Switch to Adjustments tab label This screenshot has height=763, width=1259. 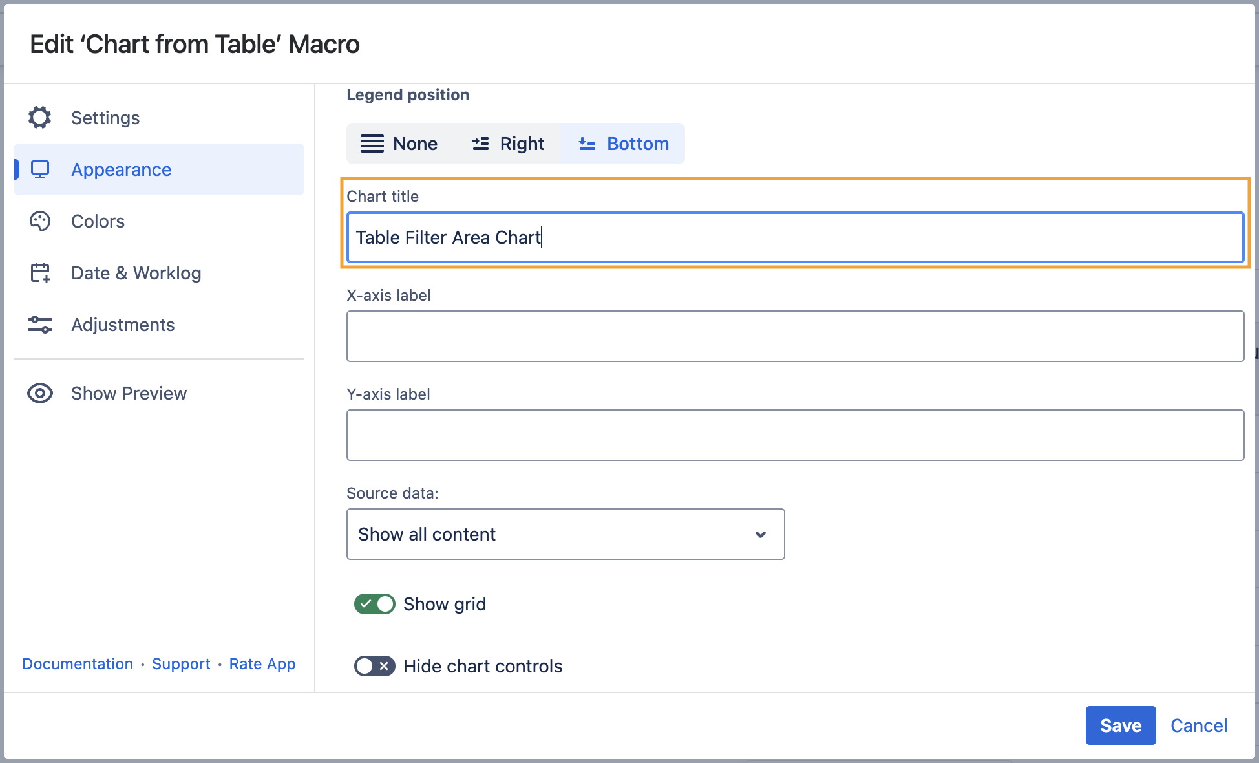tap(123, 325)
